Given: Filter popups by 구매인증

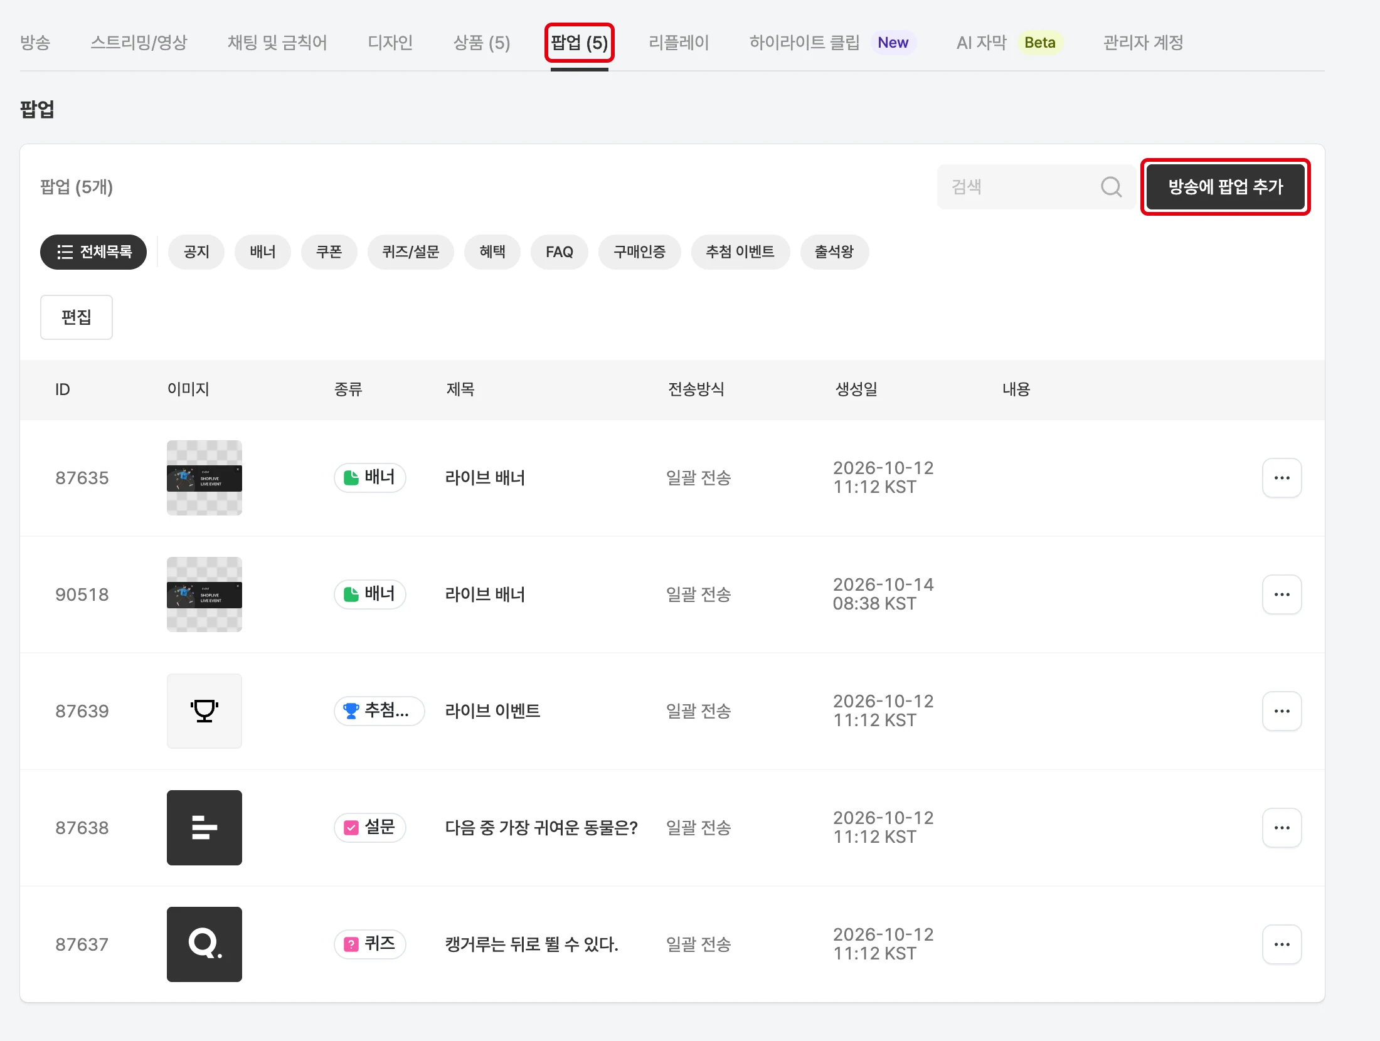Looking at the screenshot, I should point(640,252).
